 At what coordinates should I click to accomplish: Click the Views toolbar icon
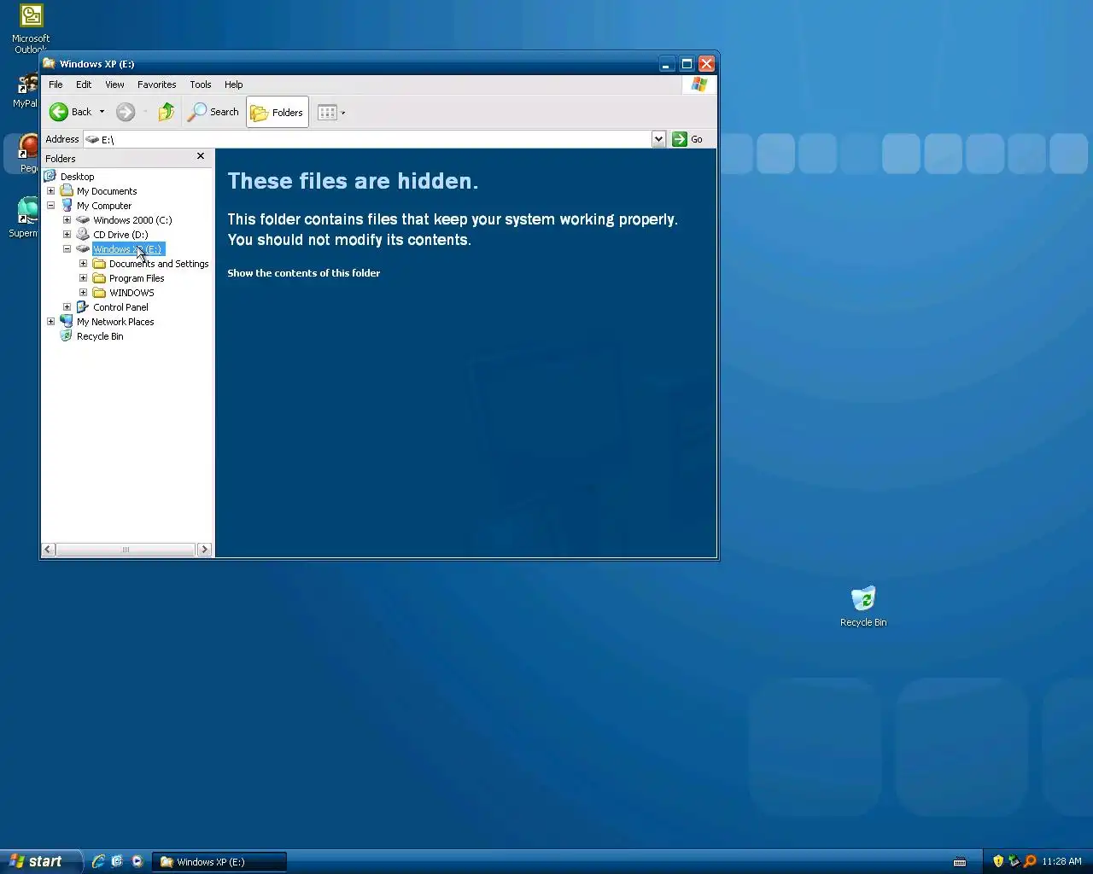pyautogui.click(x=327, y=112)
